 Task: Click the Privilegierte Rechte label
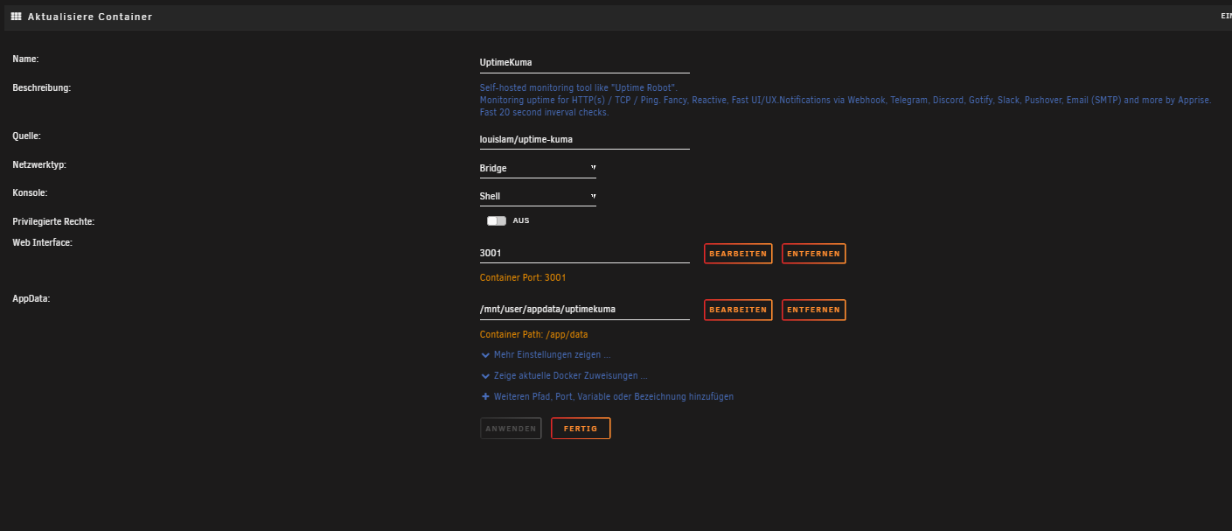pos(53,222)
